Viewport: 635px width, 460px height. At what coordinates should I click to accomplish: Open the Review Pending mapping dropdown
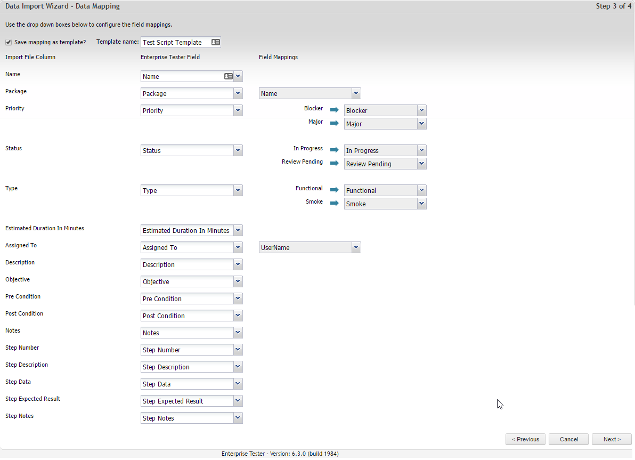(421, 164)
